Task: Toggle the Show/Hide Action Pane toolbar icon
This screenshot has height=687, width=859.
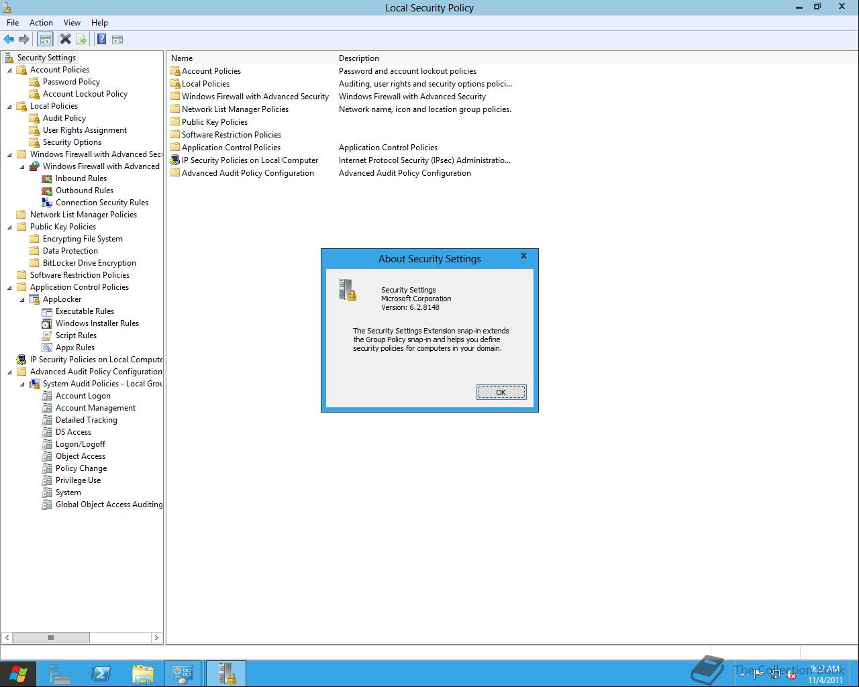Action: tap(117, 40)
